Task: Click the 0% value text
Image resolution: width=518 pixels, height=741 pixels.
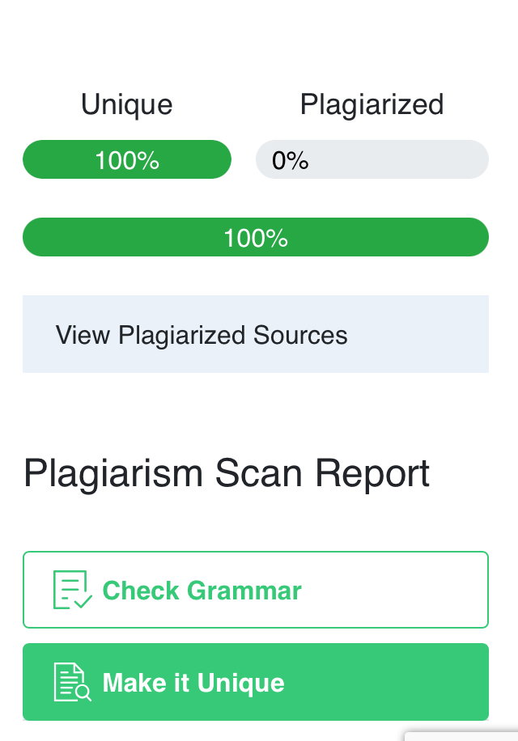Action: click(290, 160)
